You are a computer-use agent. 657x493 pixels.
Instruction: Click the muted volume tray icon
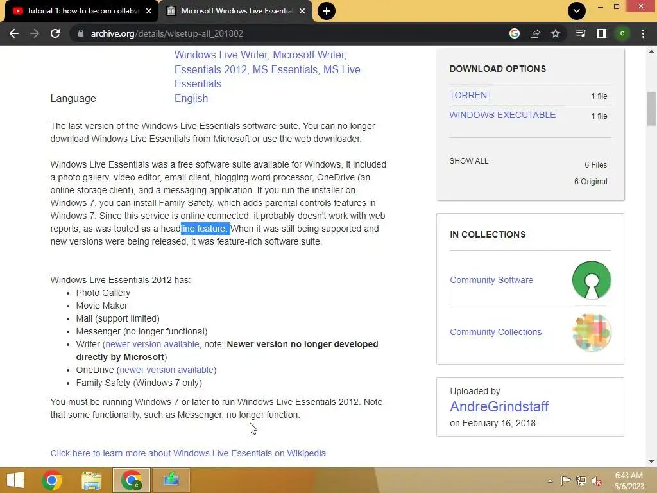[x=597, y=481]
